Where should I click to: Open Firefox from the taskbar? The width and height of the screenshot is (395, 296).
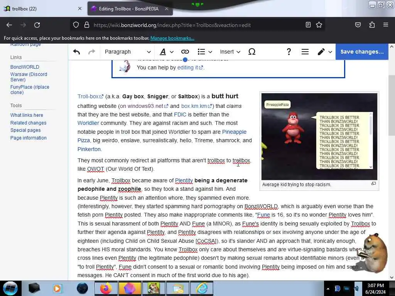pyautogui.click(x=106, y=288)
